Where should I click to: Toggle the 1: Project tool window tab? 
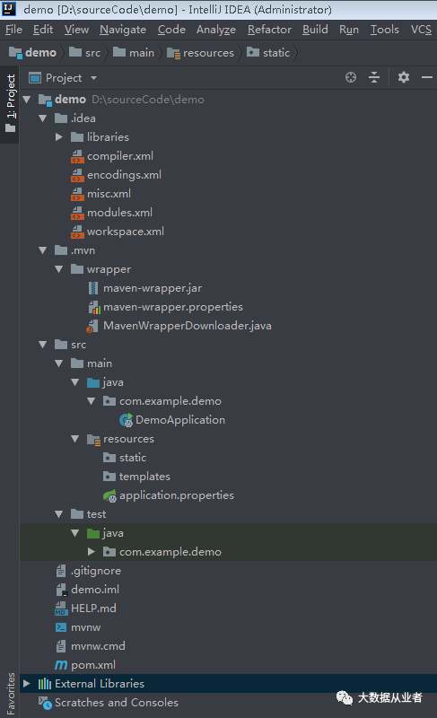pos(10,104)
